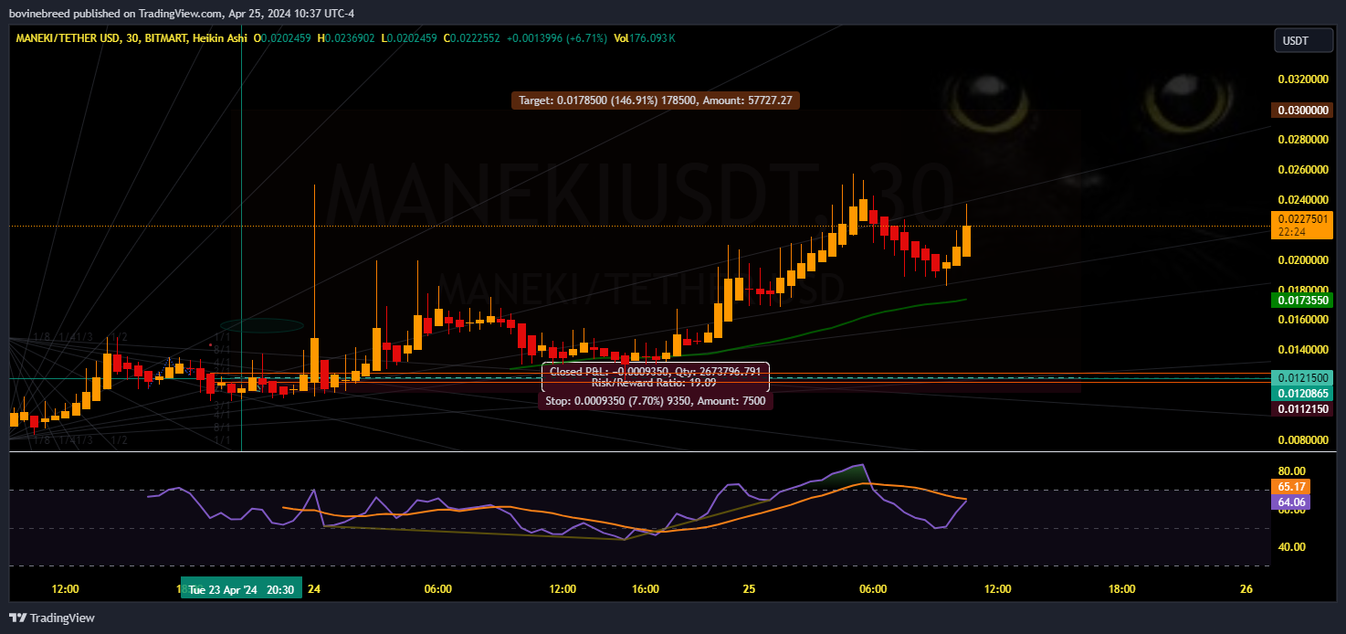Click the 26 date axis label
The width and height of the screenshot is (1346, 634).
1246,590
